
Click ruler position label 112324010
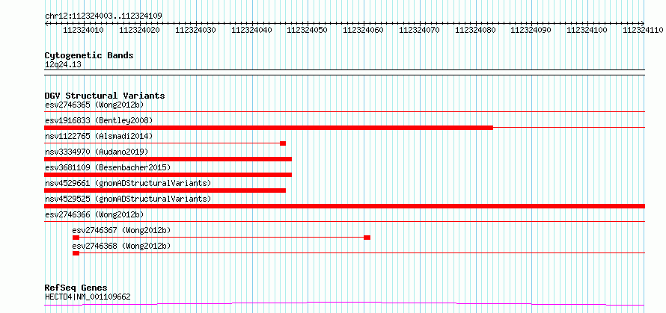coord(84,30)
